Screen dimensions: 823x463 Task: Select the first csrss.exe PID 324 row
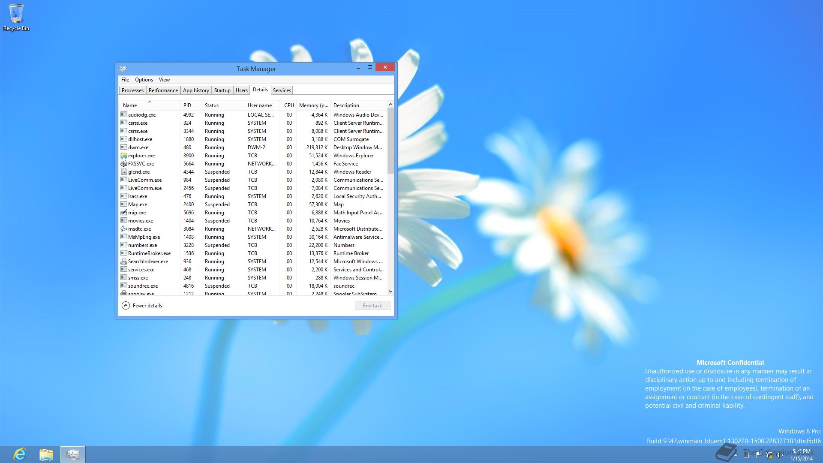pos(253,123)
